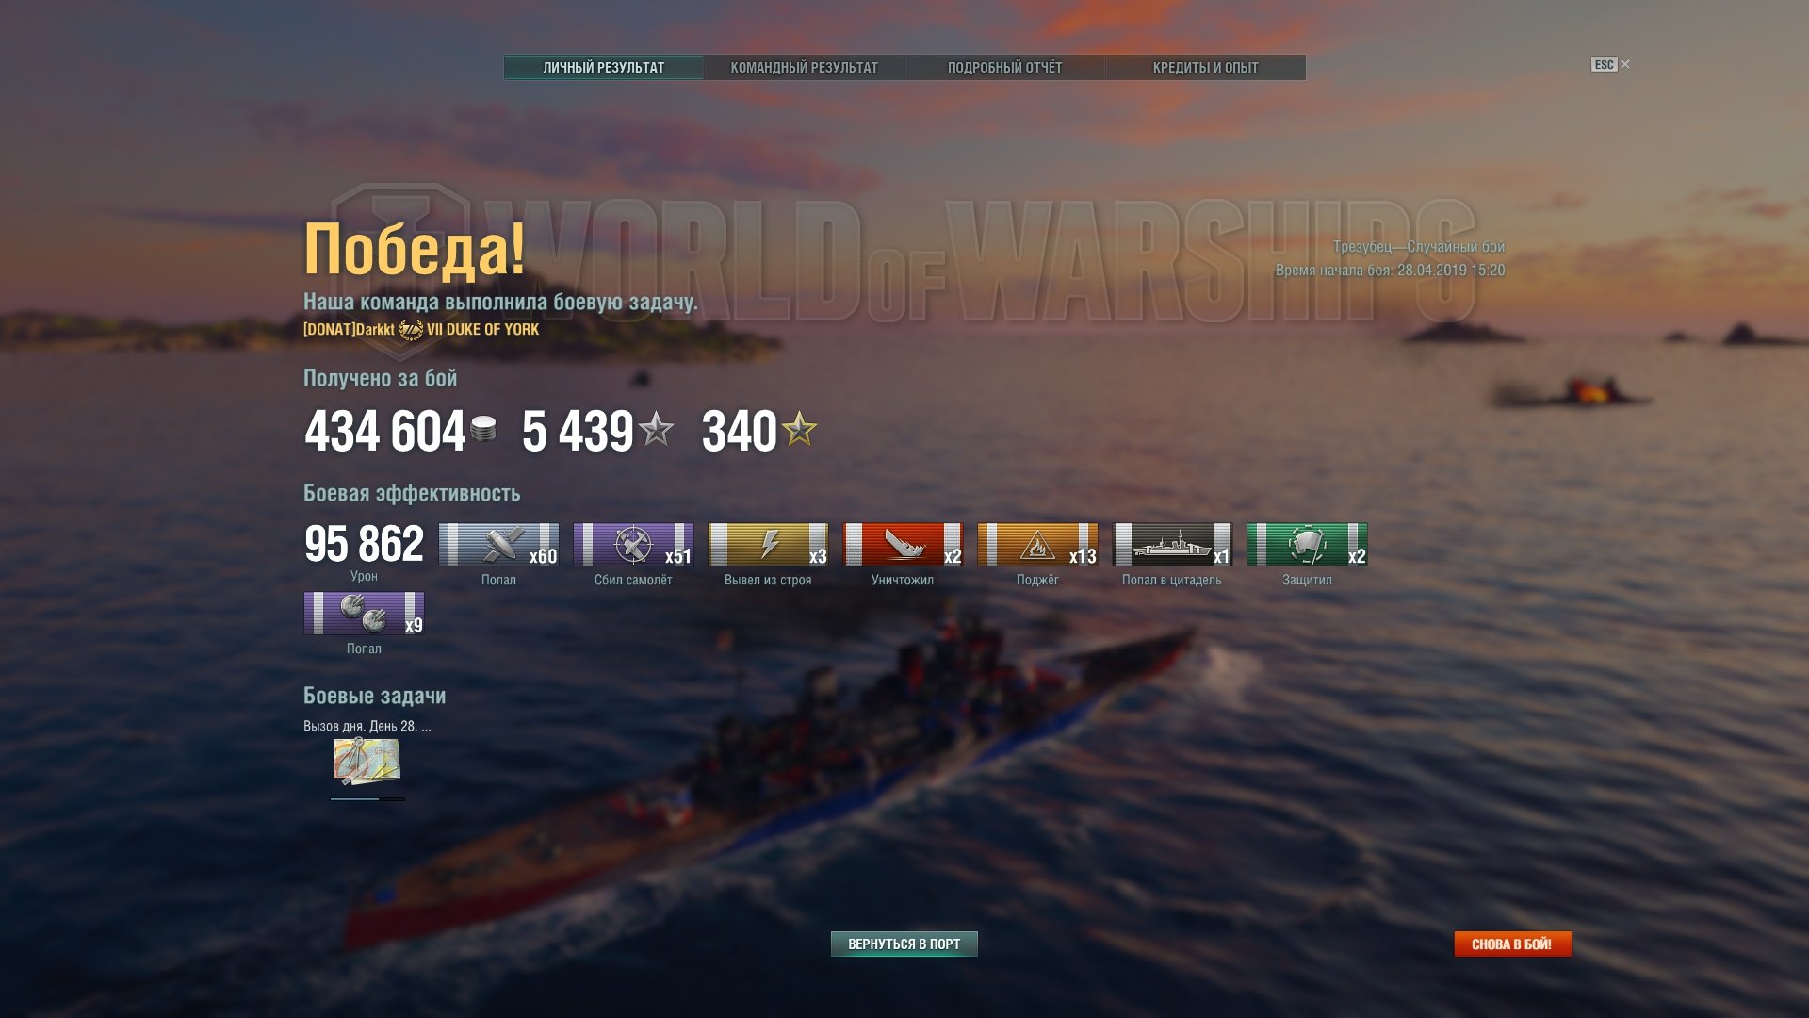The image size is (1809, 1018).
Task: Click the secondary battery hits ribbon x9
Action: [x=364, y=614]
